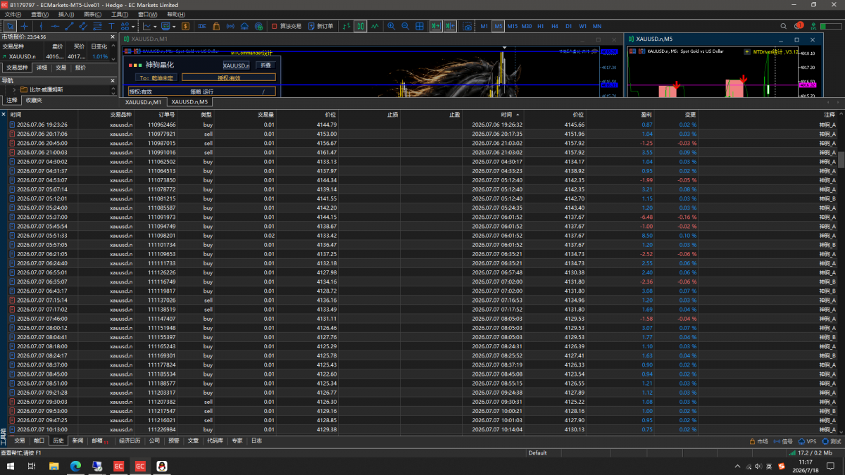Open the 工具(T) menu
The image size is (845, 475).
[120, 14]
